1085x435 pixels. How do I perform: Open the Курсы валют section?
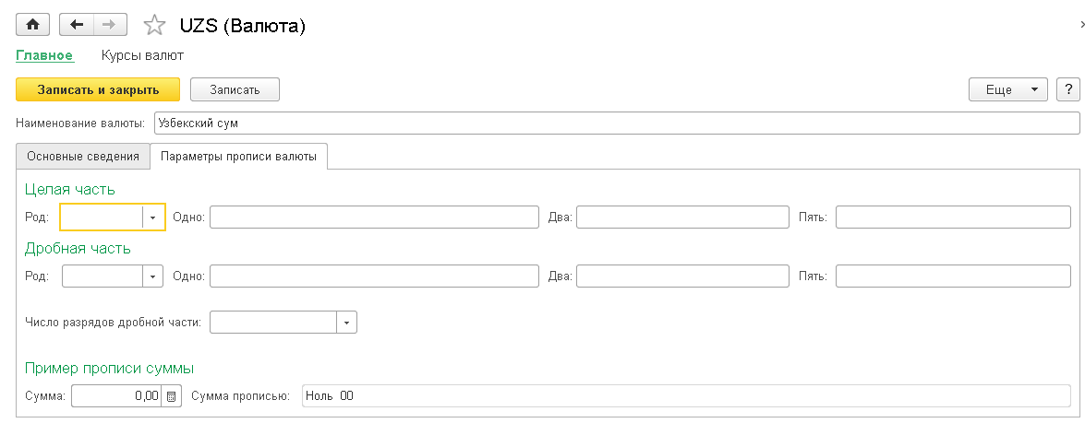[x=142, y=55]
